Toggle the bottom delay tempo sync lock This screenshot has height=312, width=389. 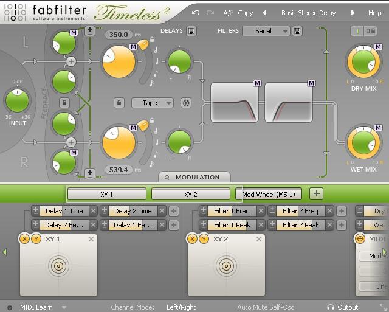(152, 120)
